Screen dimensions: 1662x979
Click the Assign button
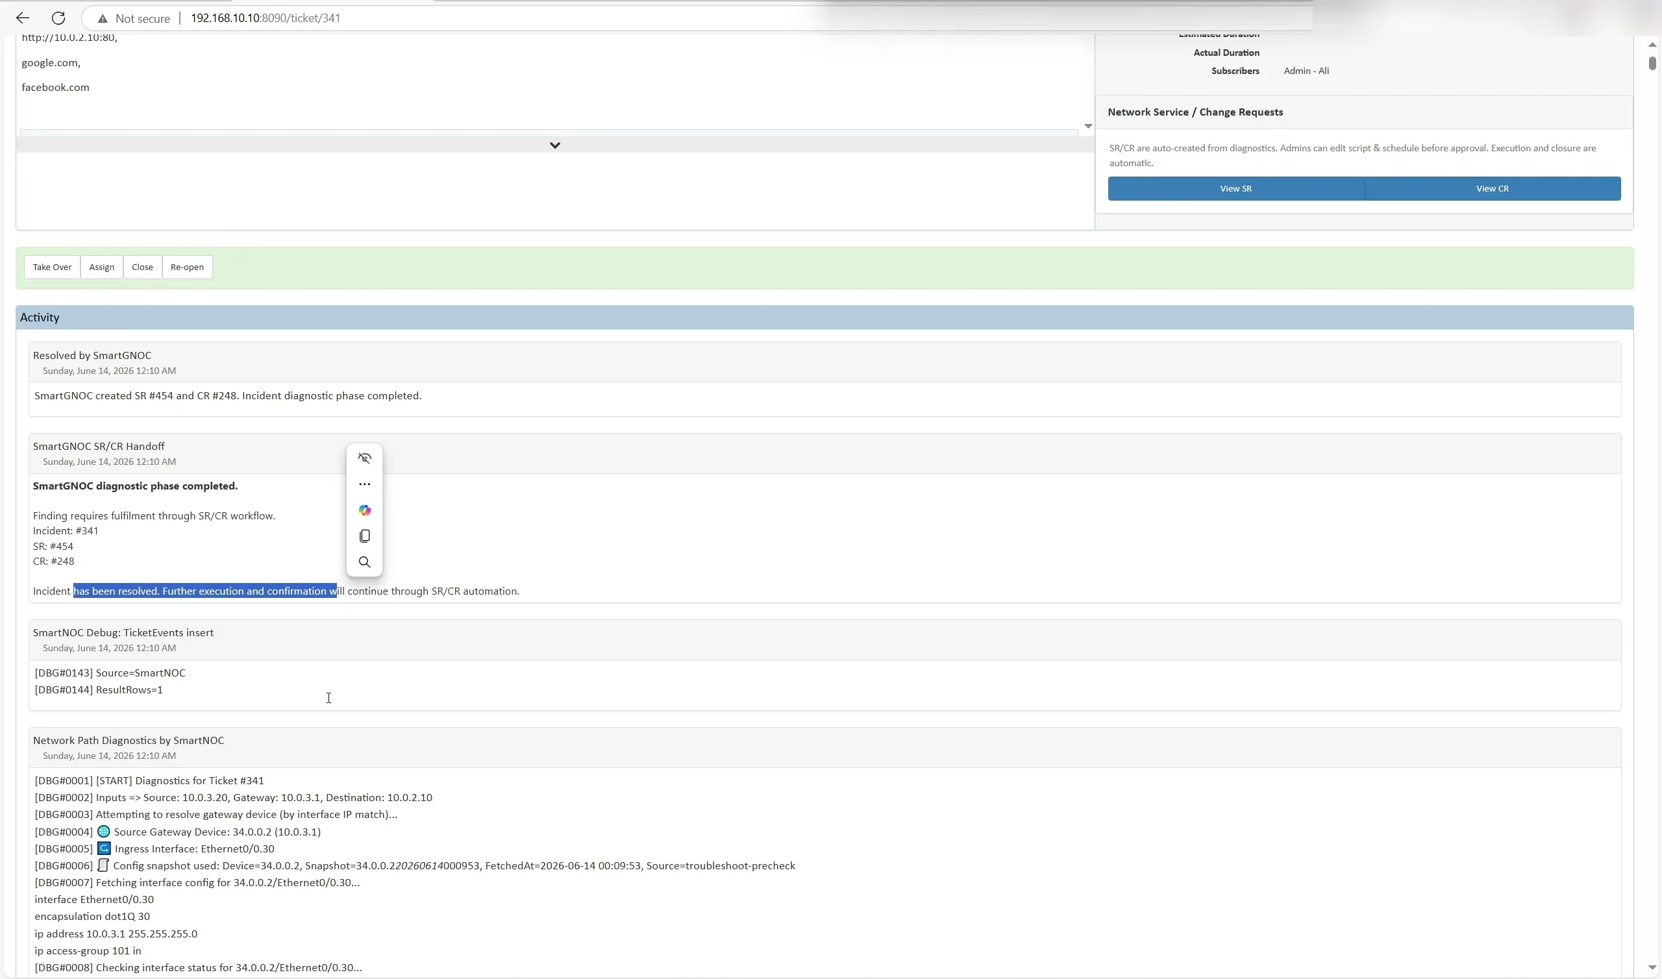(x=101, y=267)
